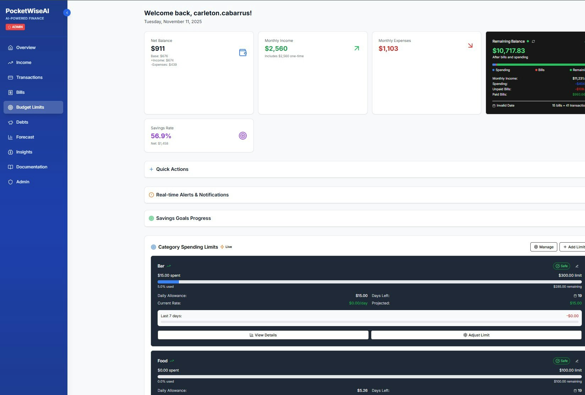Viewport: 585px width, 395px height.
Task: Open Transactions in the sidebar
Action: point(33,77)
